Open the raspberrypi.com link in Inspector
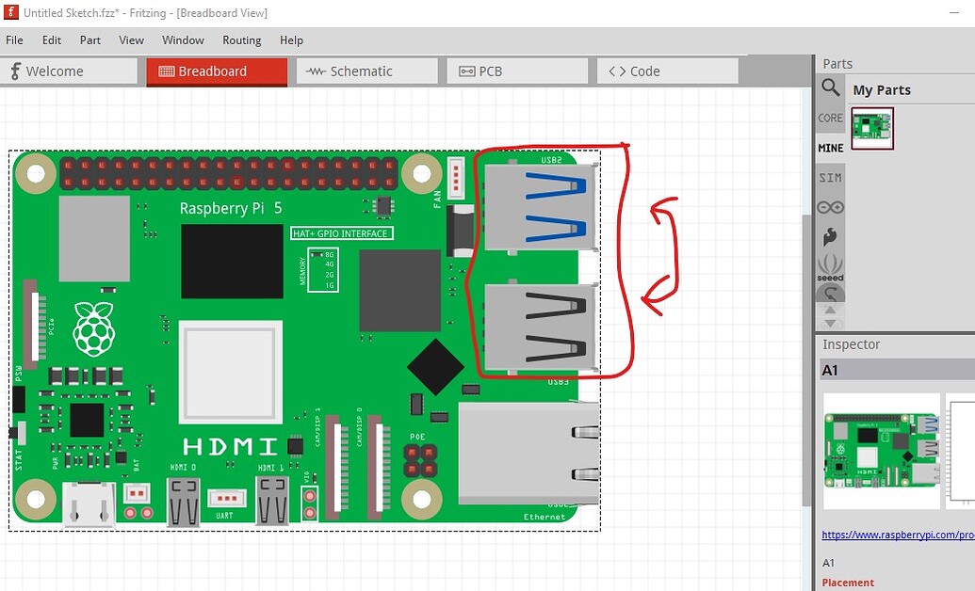 coord(898,535)
